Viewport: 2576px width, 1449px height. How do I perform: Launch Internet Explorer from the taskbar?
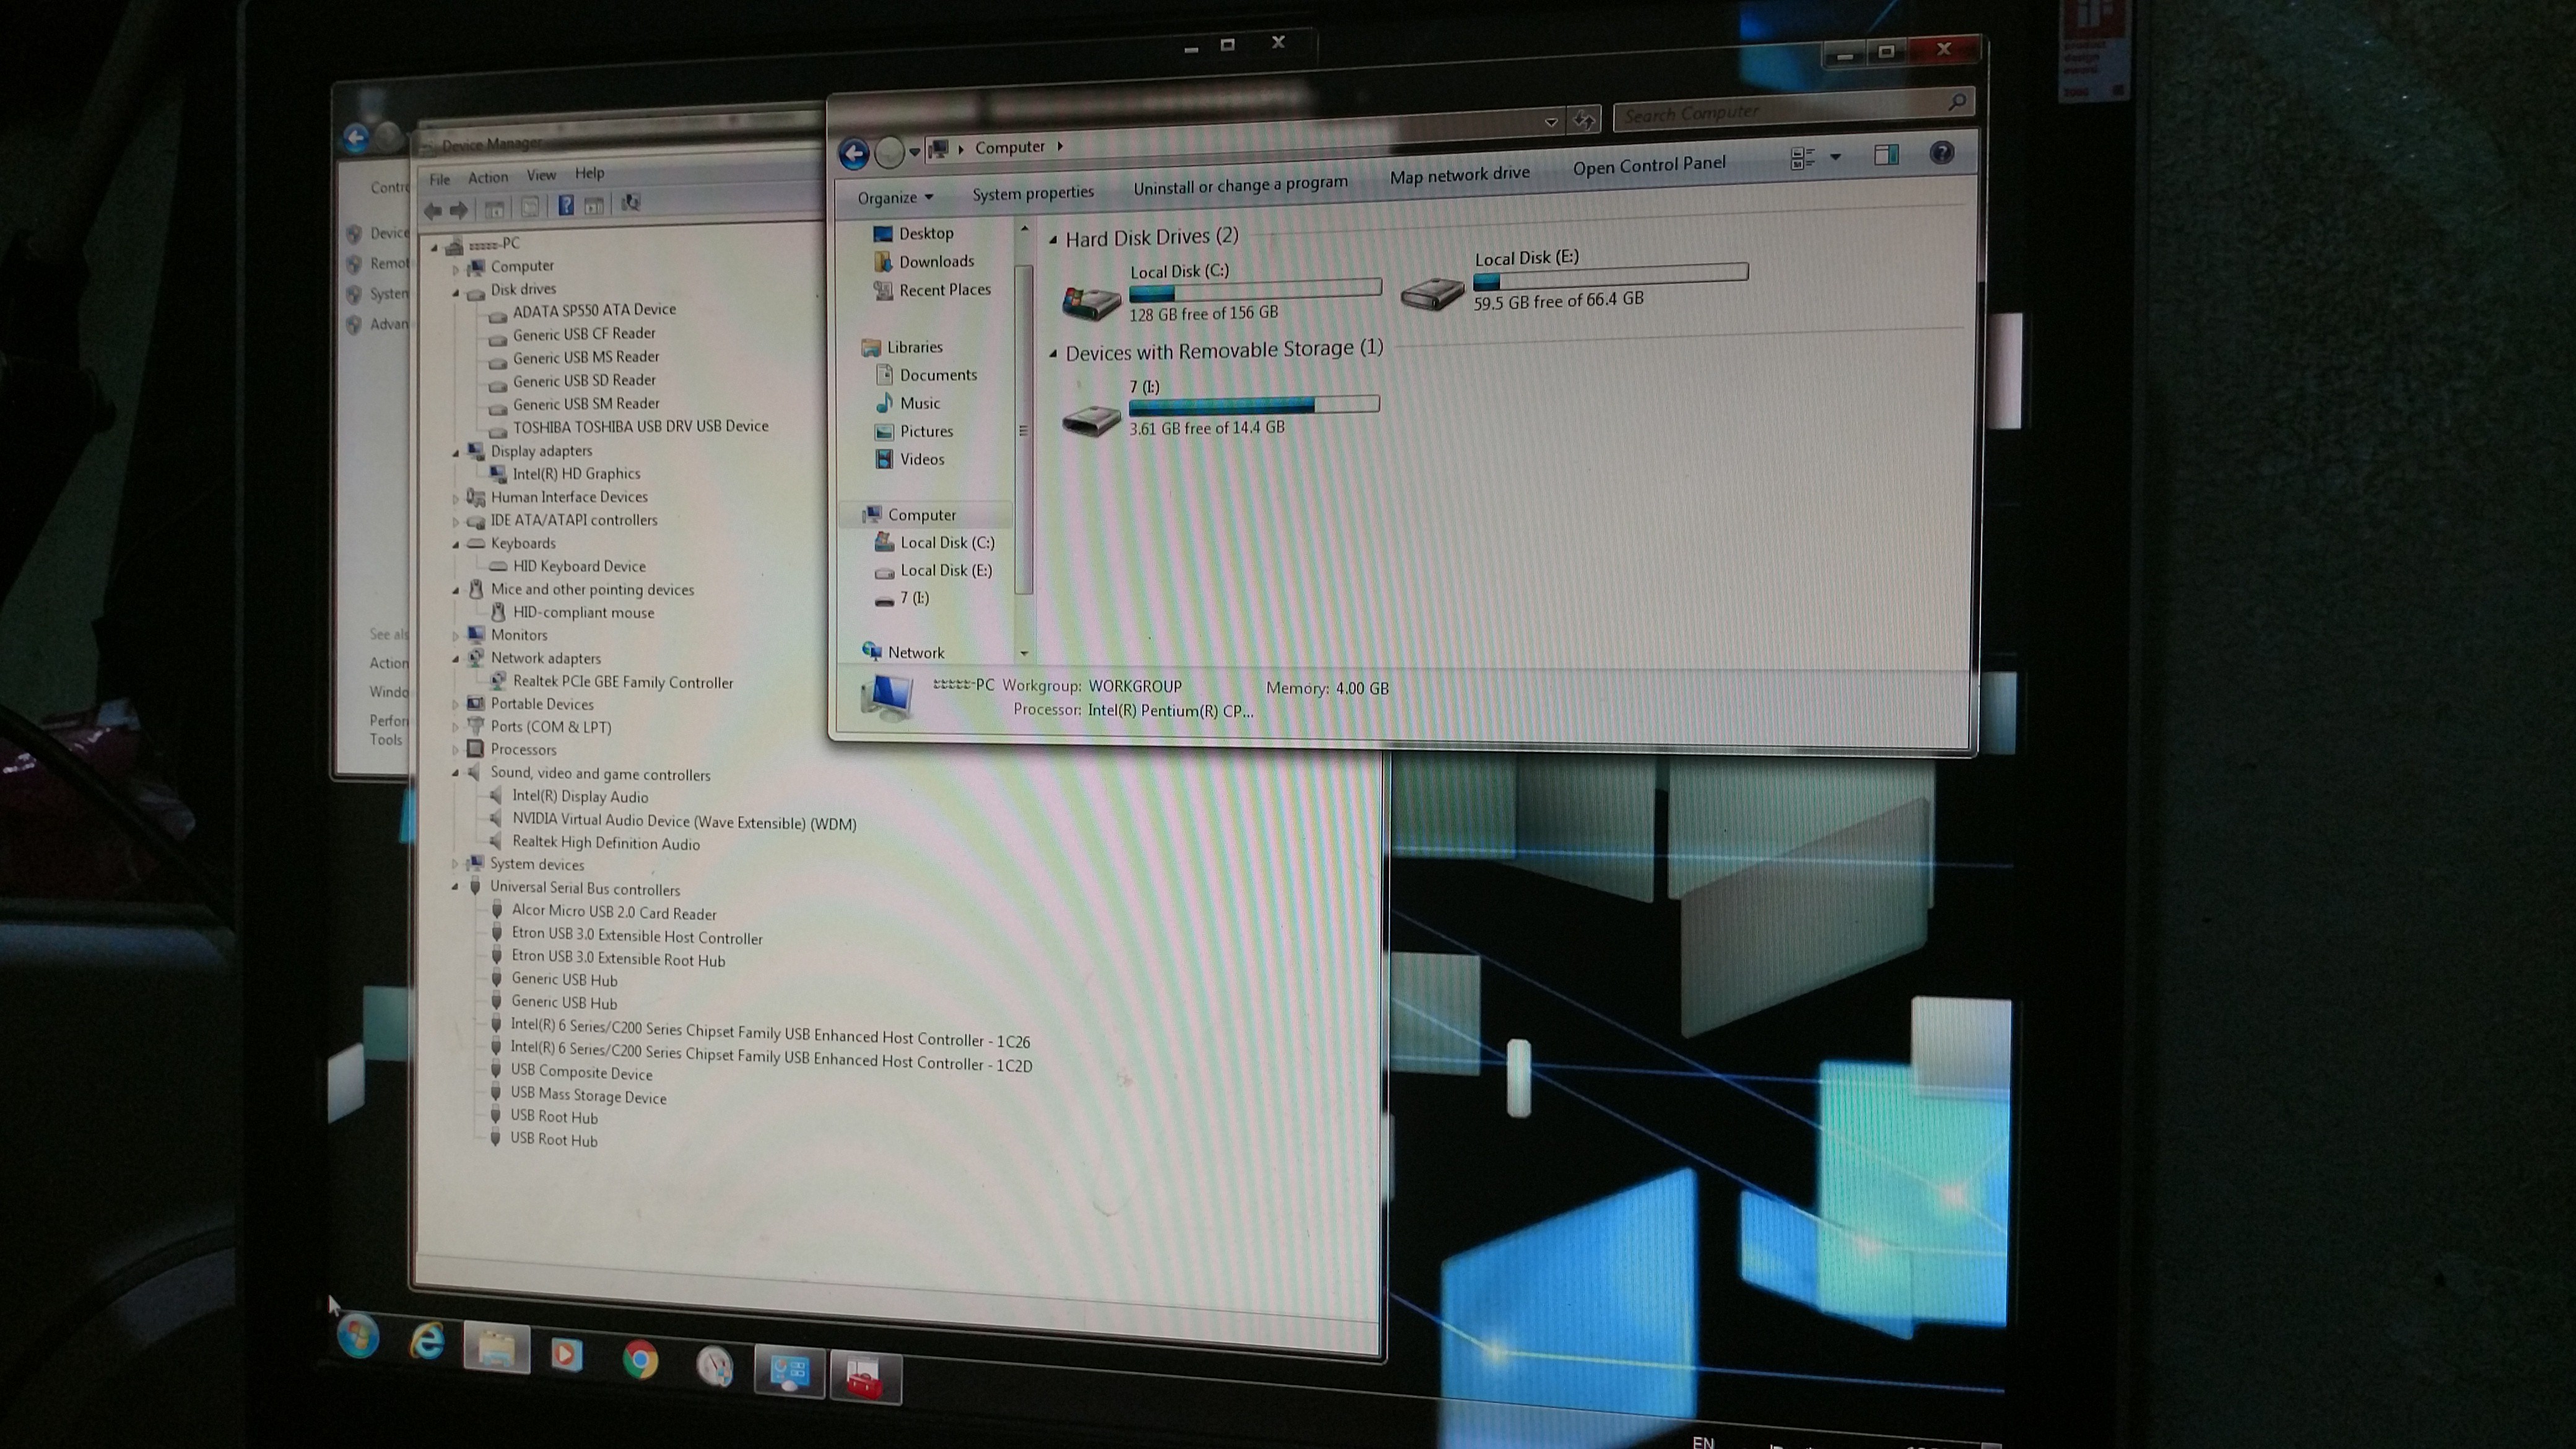(428, 1342)
